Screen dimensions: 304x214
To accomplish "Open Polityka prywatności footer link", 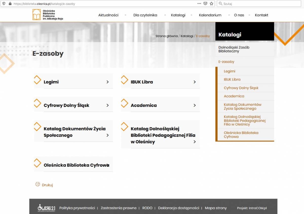I will tap(77, 208).
